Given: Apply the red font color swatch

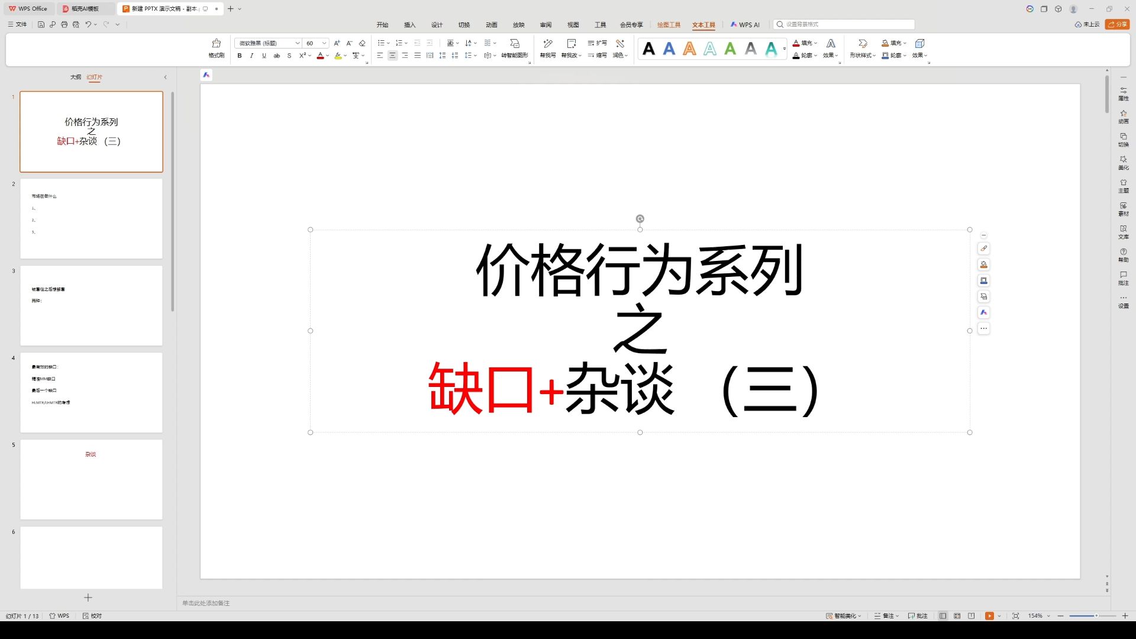Looking at the screenshot, I should 320,56.
